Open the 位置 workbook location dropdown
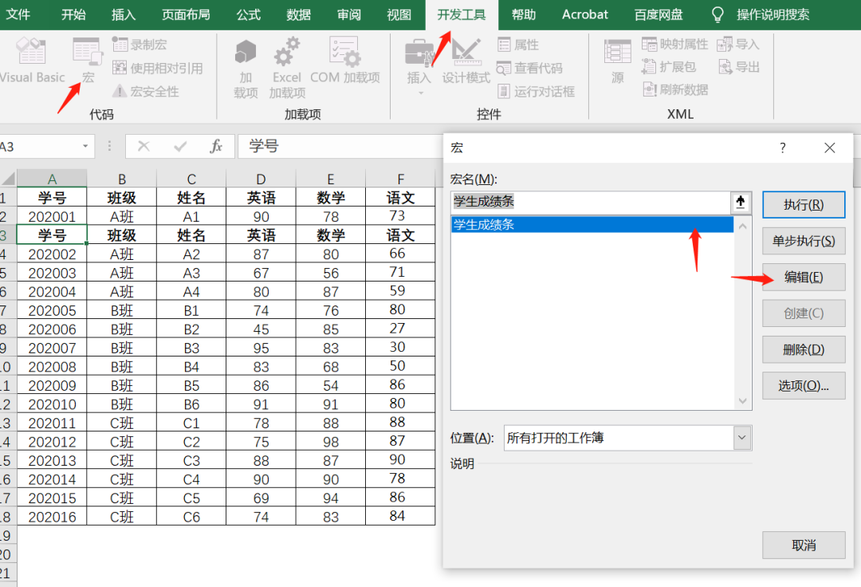Viewport: 861px width, 587px height. click(743, 438)
